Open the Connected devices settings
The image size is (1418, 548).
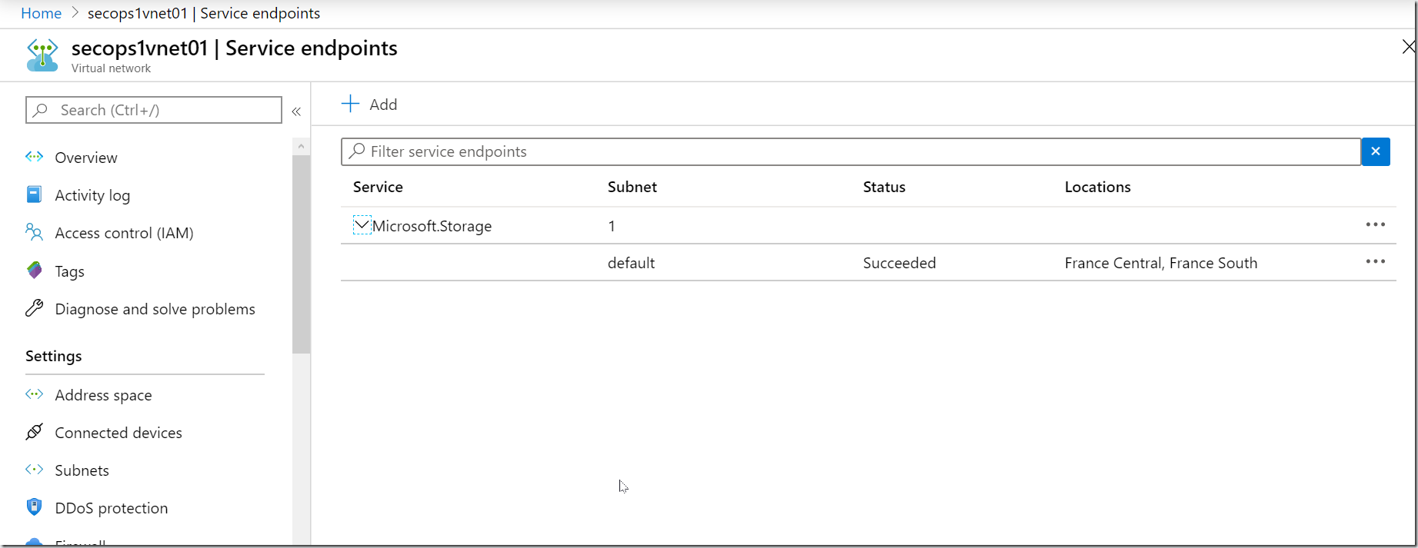tap(118, 433)
